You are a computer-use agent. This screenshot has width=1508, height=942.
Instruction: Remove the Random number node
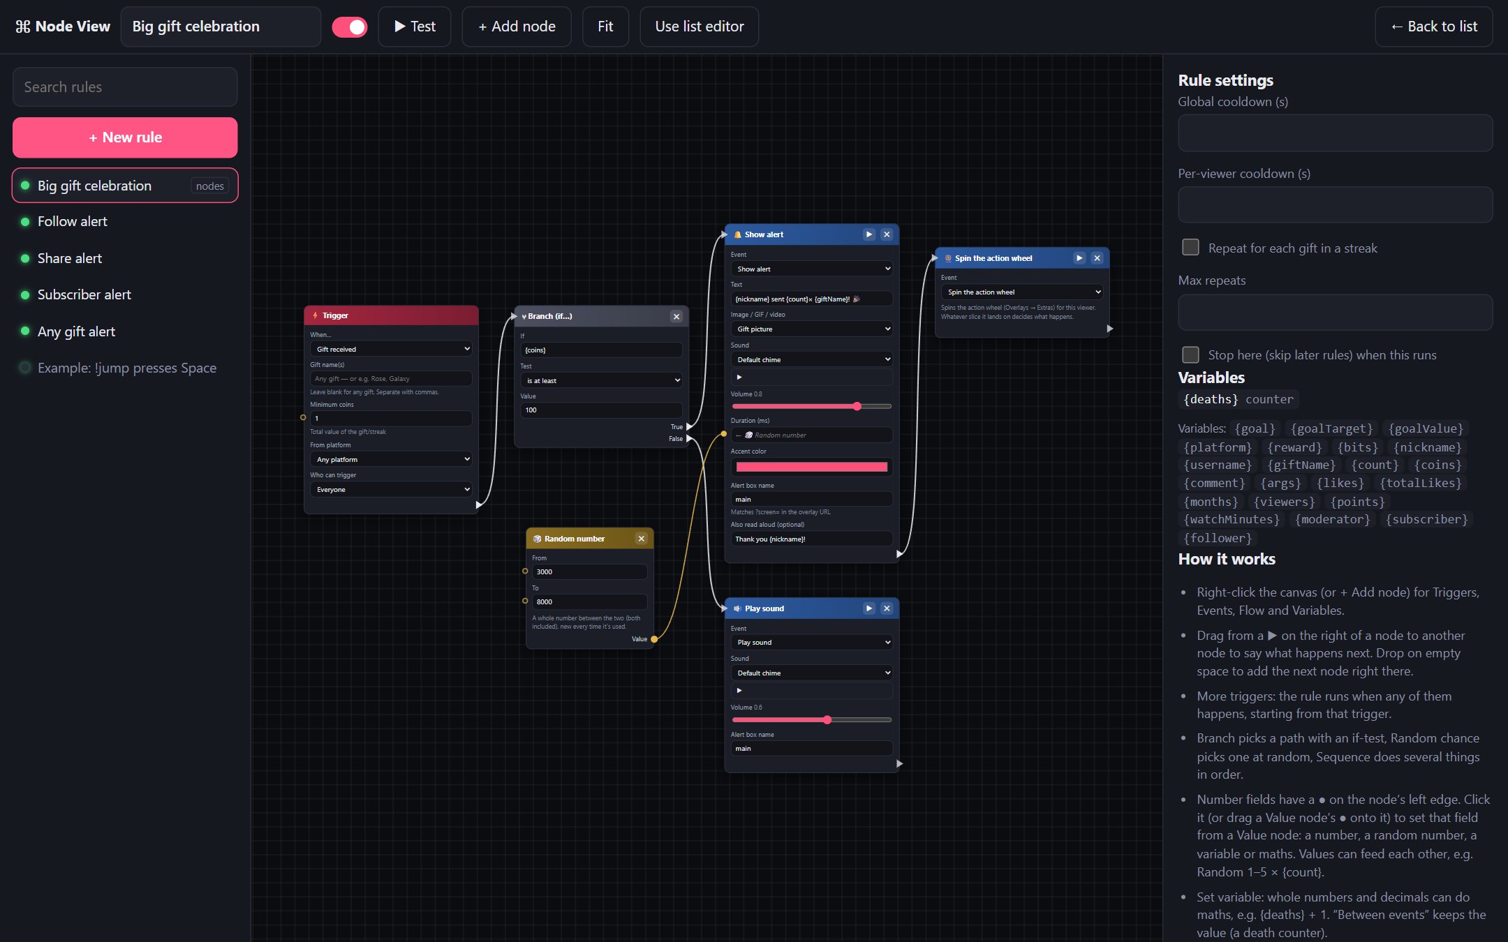click(641, 539)
